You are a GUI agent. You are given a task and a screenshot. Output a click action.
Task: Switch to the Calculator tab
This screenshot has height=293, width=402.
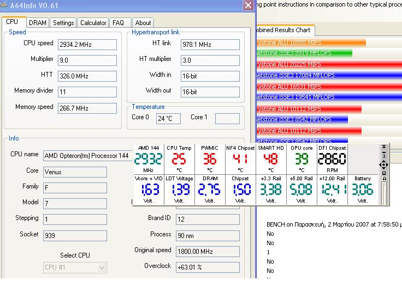coord(93,23)
